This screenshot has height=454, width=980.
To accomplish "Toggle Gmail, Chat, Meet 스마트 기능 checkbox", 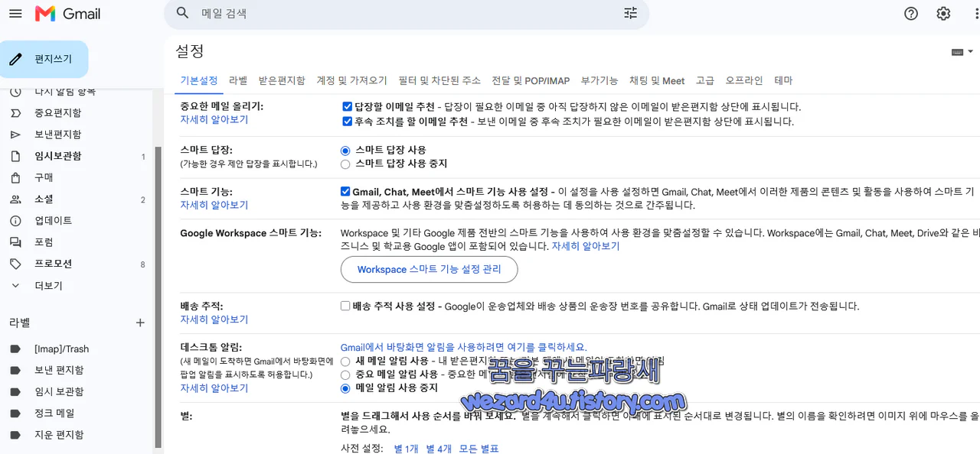I will 345,191.
